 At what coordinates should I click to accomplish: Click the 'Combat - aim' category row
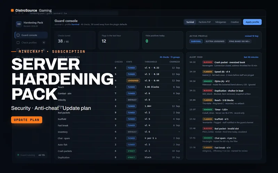pos(119,93)
